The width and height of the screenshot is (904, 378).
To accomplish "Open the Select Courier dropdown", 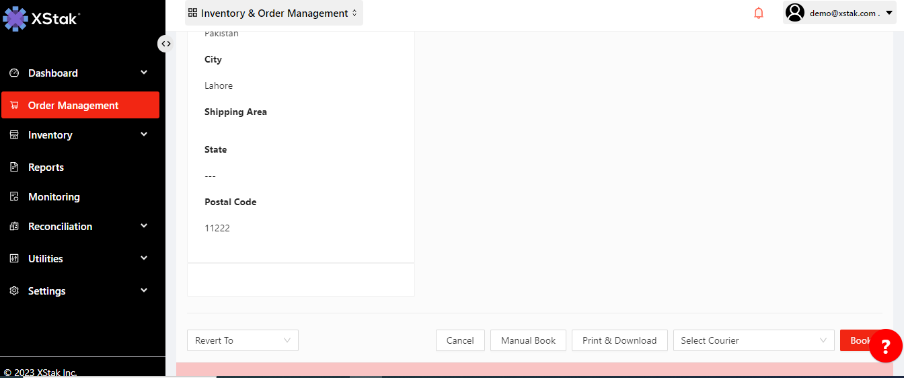I will (753, 340).
